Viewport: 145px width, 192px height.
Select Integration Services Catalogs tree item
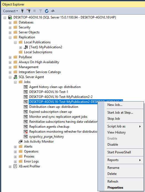pos(40,72)
